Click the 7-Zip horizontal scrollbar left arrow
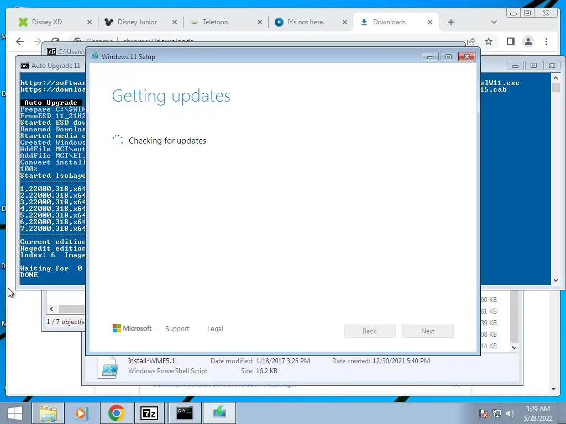This screenshot has width=566, height=424. 51,309
